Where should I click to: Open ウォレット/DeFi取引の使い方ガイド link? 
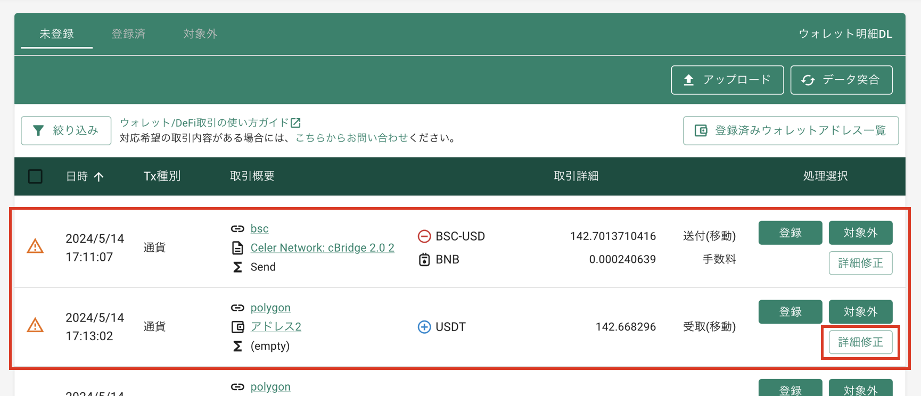point(204,123)
